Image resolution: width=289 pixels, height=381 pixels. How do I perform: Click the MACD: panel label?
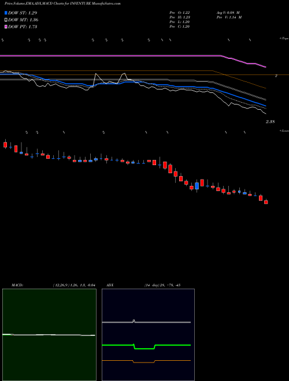pyautogui.click(x=17, y=285)
